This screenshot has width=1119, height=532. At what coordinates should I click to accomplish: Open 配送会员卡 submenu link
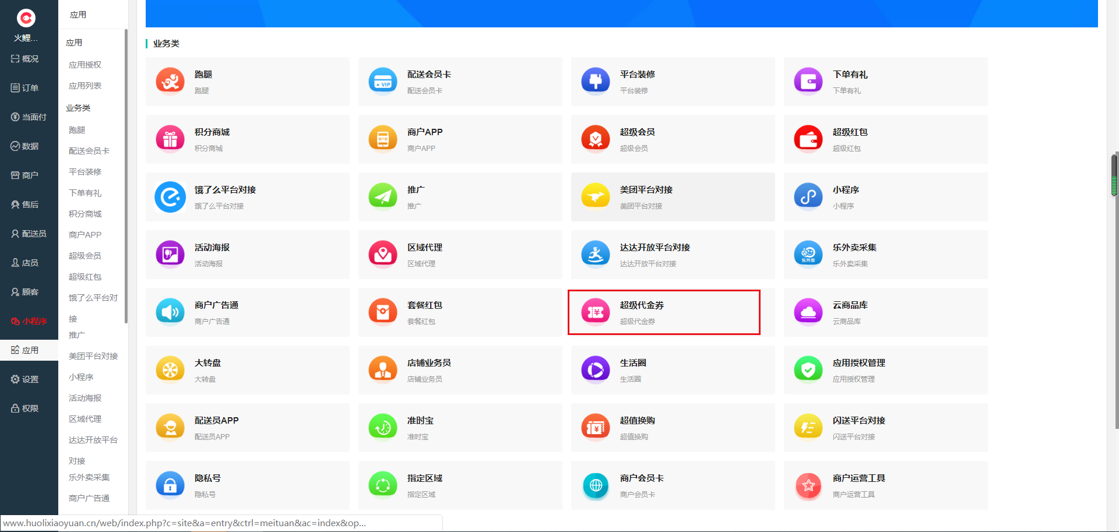[x=89, y=151]
